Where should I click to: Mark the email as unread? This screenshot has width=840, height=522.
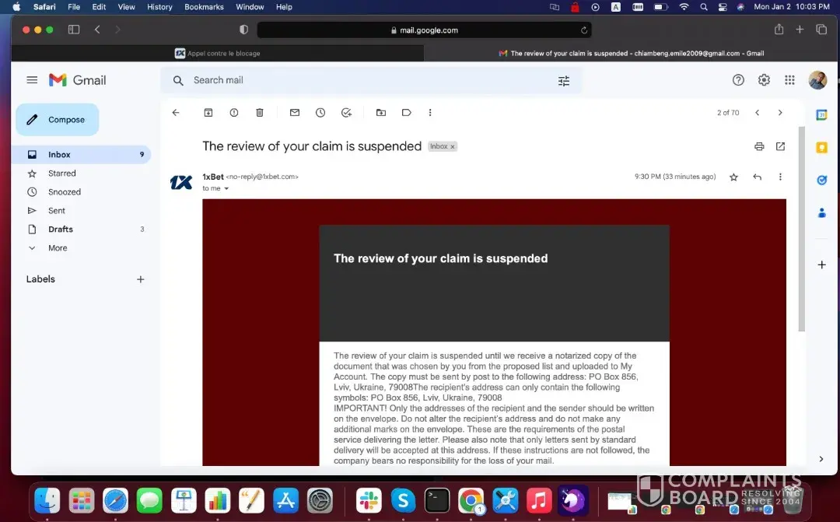pyautogui.click(x=295, y=113)
